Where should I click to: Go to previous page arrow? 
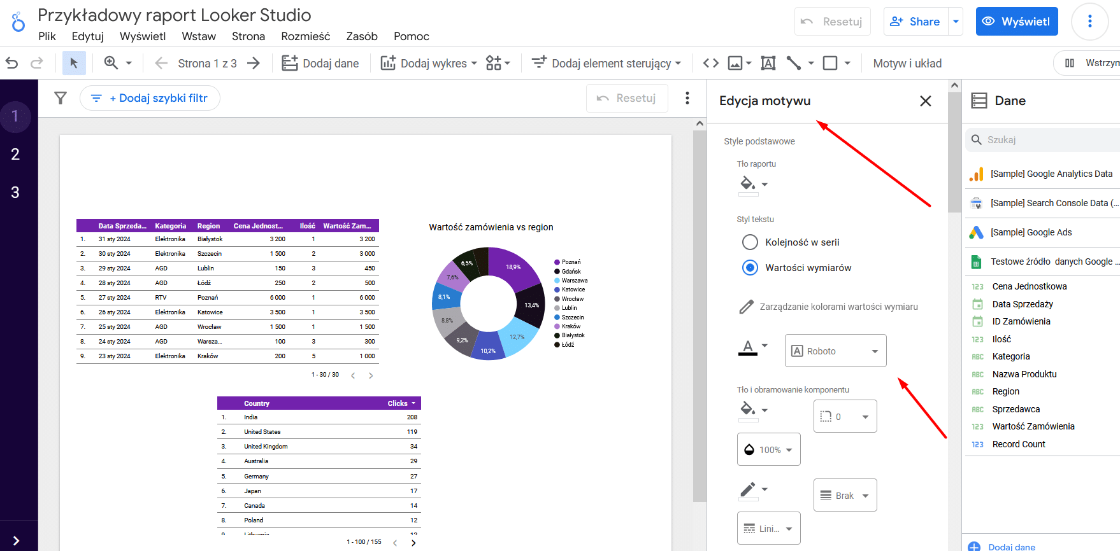click(161, 63)
